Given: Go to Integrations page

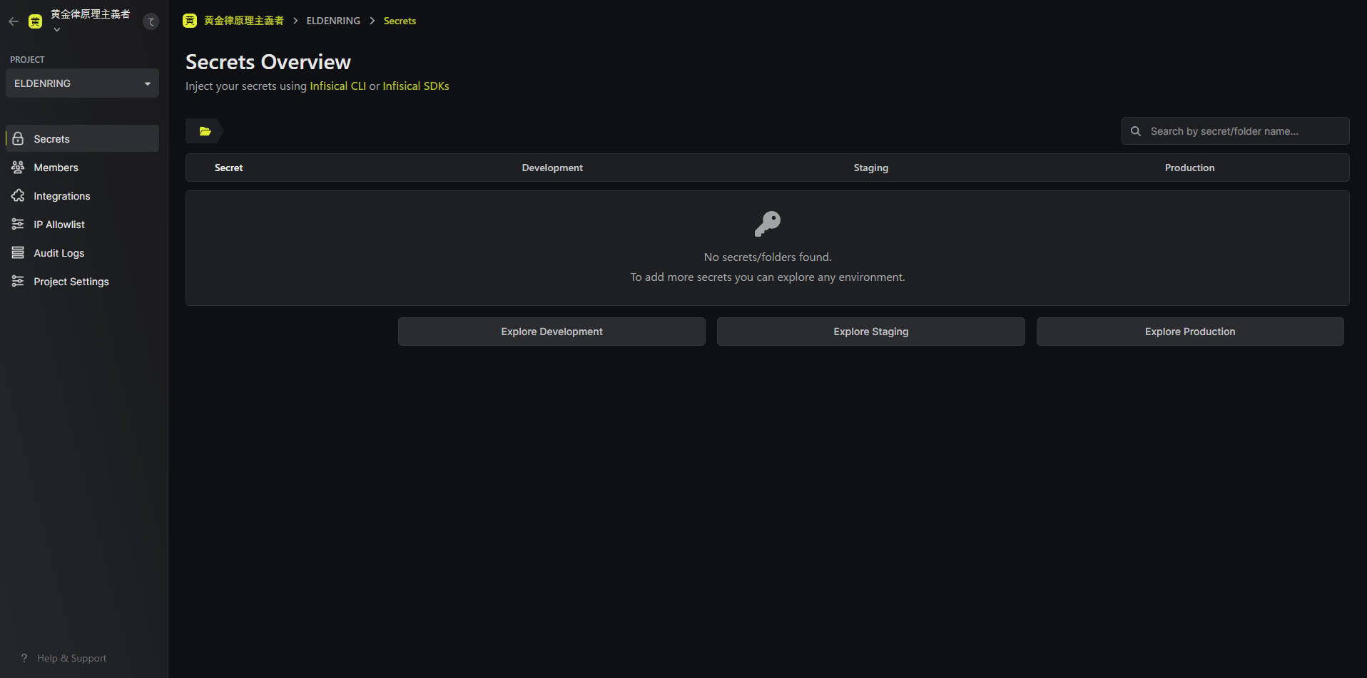Looking at the screenshot, I should [82, 196].
